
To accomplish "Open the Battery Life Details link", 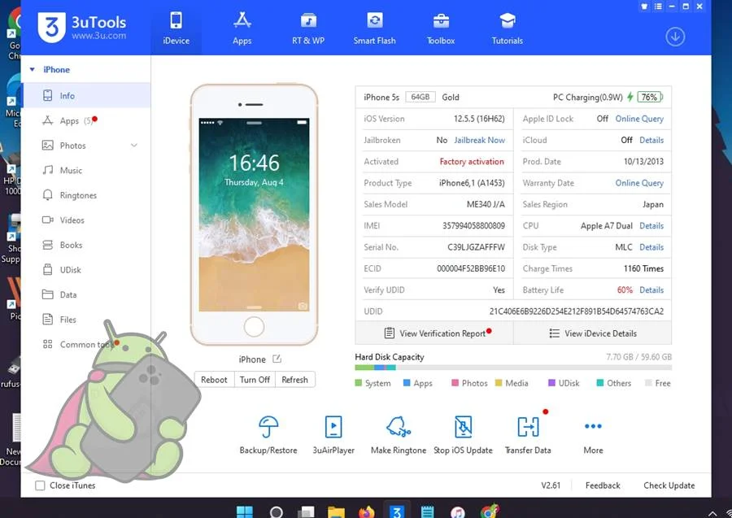I will click(651, 289).
